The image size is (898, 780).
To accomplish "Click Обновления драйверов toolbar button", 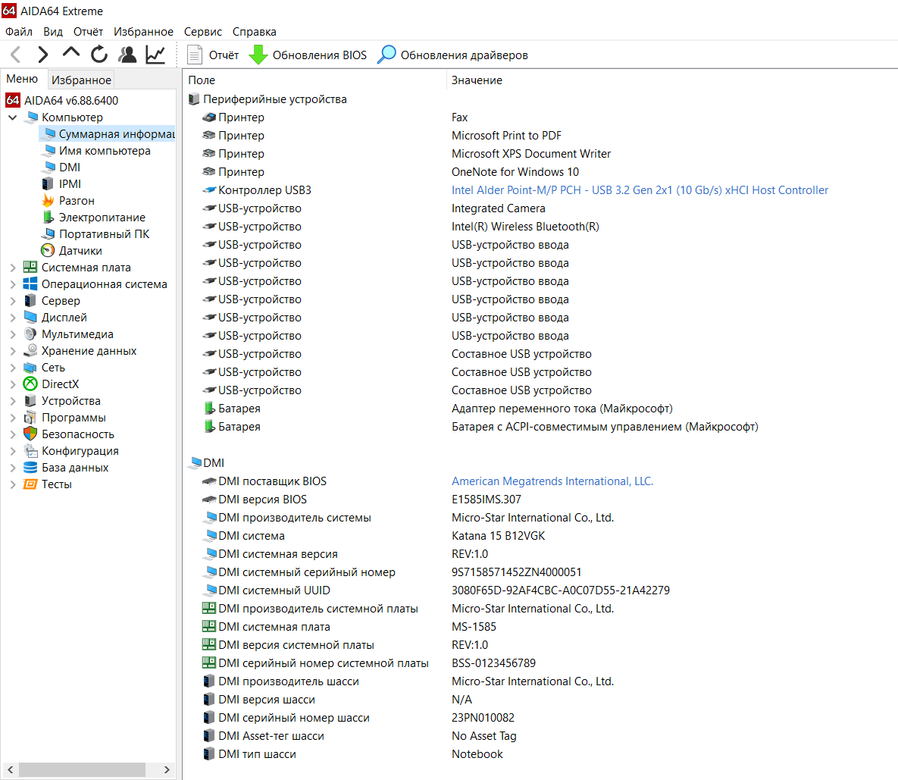I will pos(452,55).
